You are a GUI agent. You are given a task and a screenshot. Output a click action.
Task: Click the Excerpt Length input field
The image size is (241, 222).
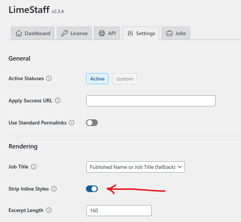[119, 211]
